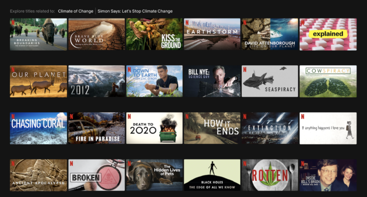Select David Attenborough: A Life on Our Planet
The height and width of the screenshot is (197, 367).
270,35
